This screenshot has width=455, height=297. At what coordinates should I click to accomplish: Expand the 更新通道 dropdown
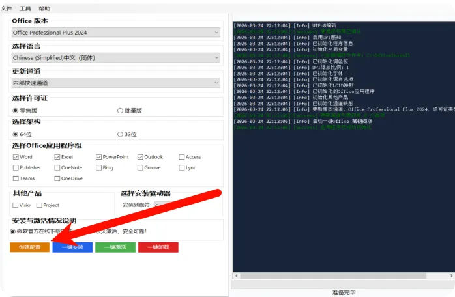[x=116, y=83]
